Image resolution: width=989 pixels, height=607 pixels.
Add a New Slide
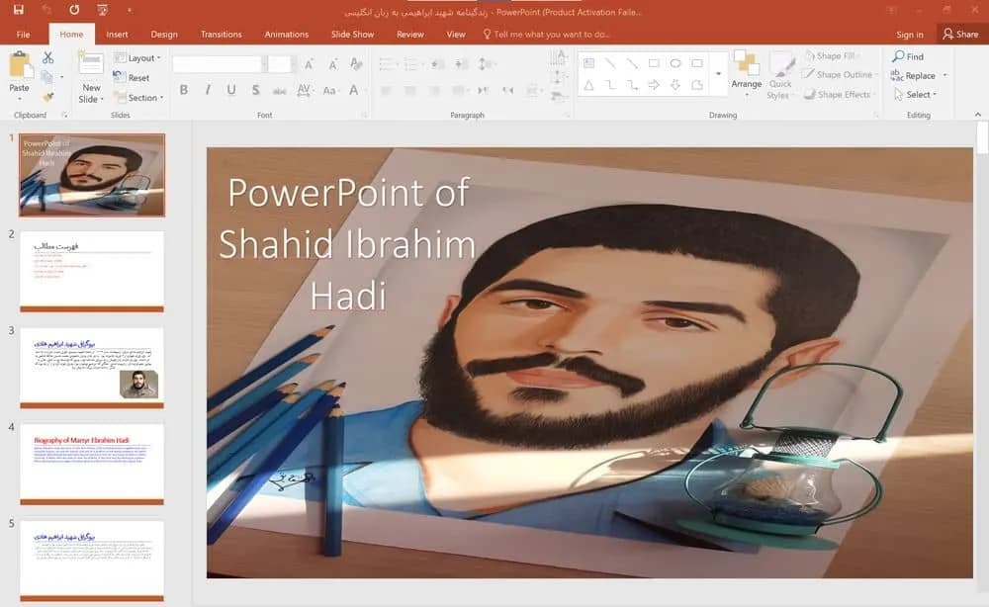(91, 78)
